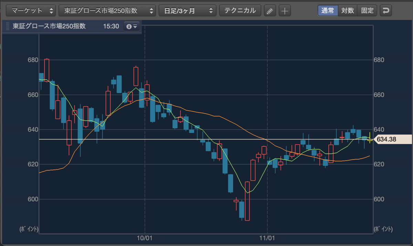Click the yellow latest candlestick
The height and width of the screenshot is (246, 413).
(370, 138)
